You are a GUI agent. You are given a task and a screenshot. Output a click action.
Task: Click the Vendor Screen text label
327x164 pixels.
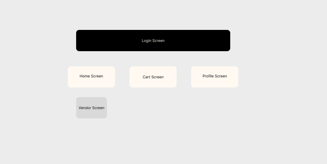pyautogui.click(x=92, y=108)
